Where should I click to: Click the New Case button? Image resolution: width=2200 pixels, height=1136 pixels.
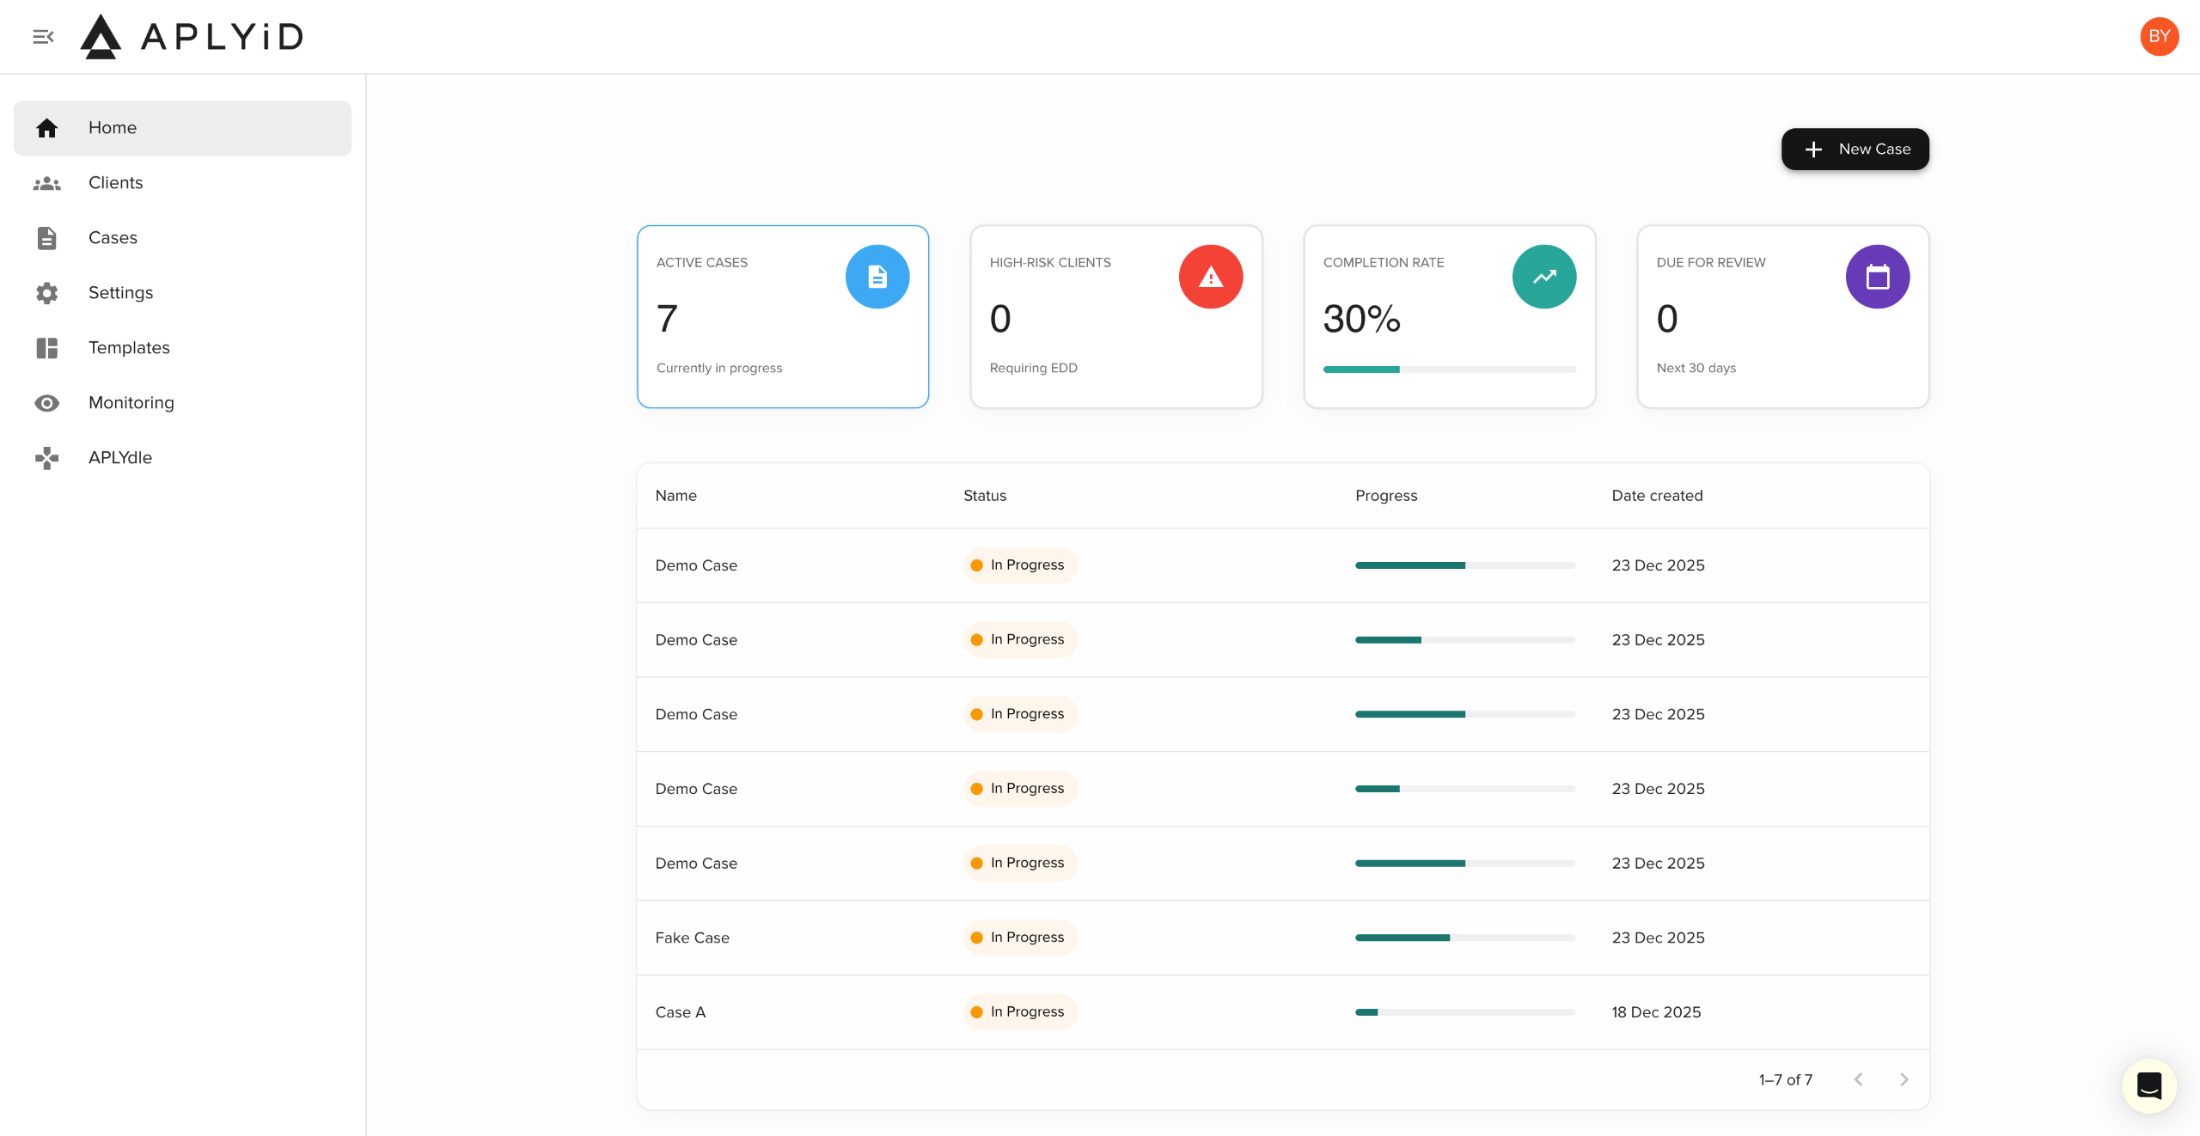pyautogui.click(x=1855, y=149)
